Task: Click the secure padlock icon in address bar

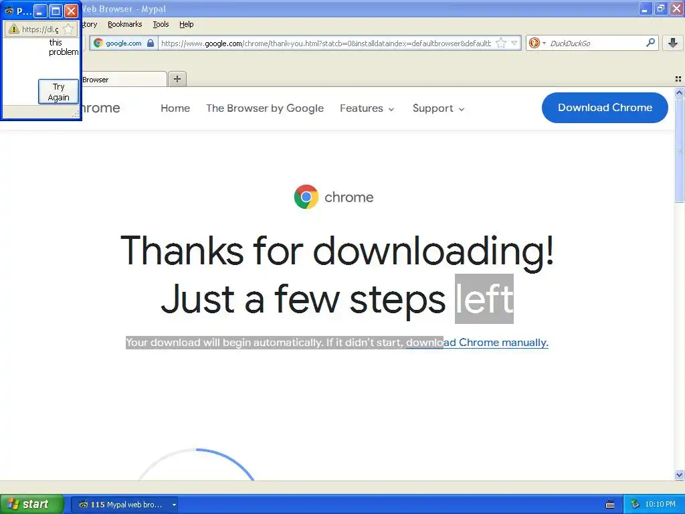Action: point(151,43)
